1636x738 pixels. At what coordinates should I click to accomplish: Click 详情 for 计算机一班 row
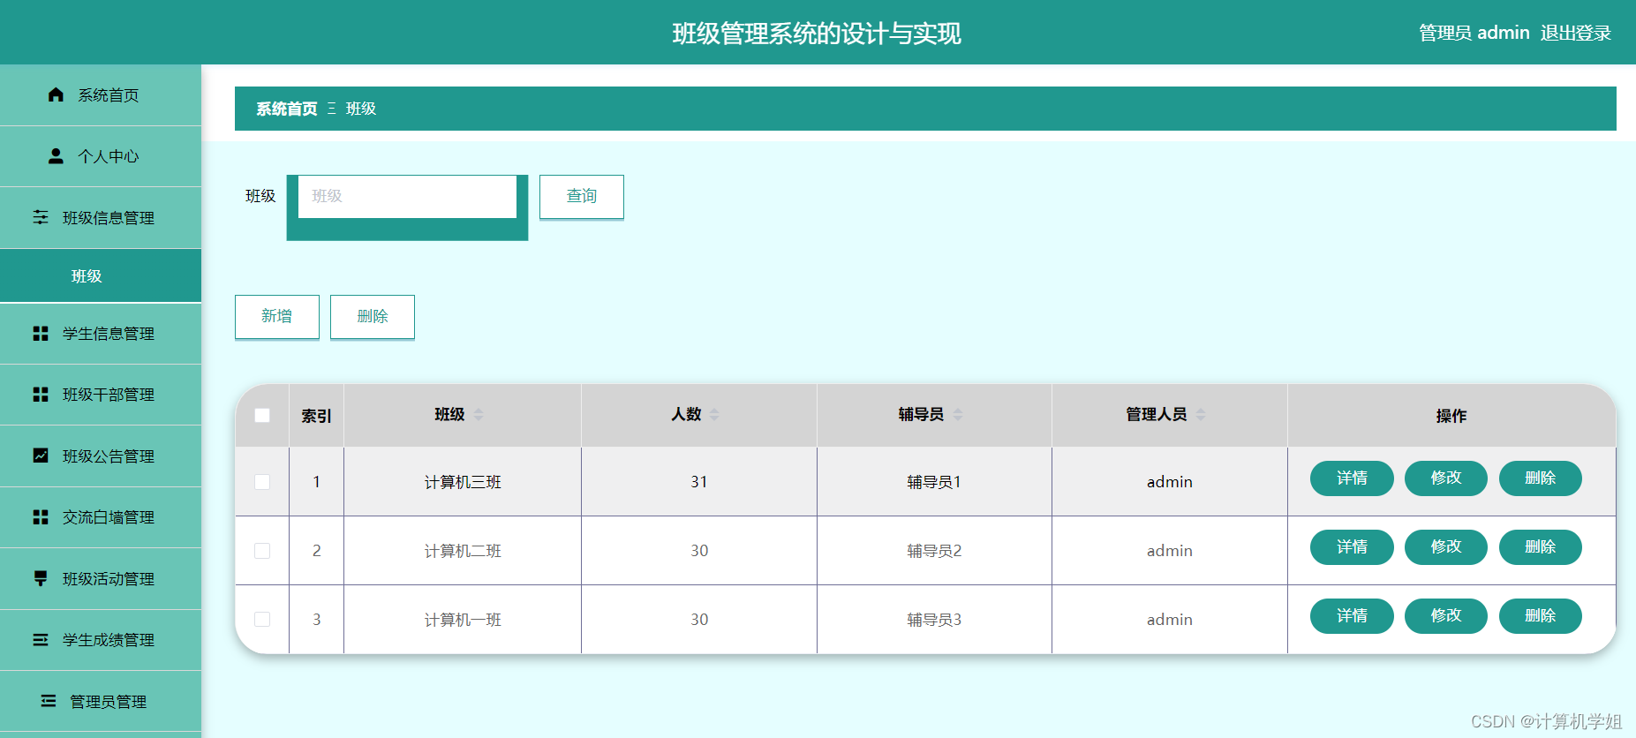1352,616
